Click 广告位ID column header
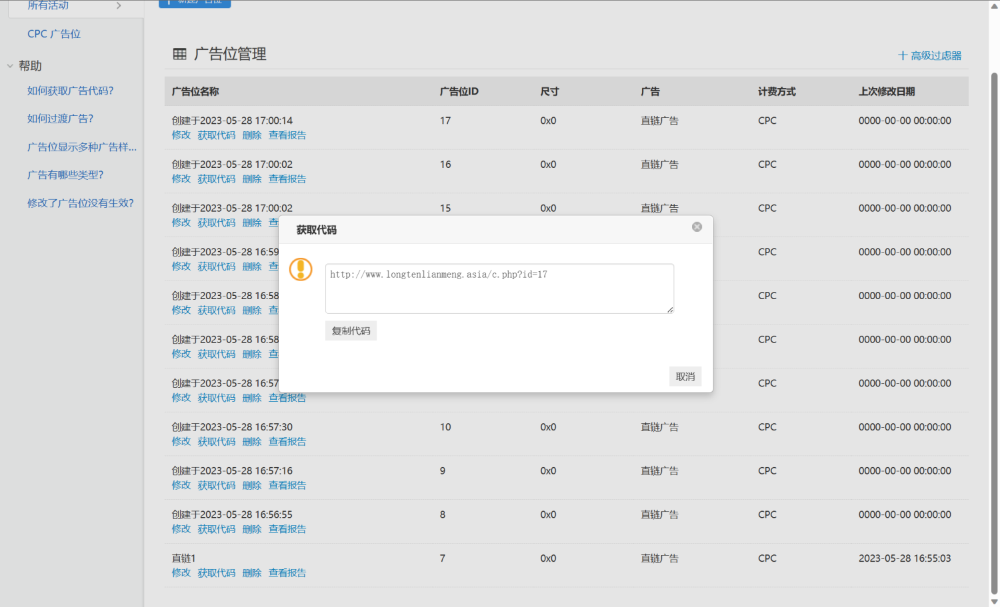The width and height of the screenshot is (1000, 607). [459, 91]
